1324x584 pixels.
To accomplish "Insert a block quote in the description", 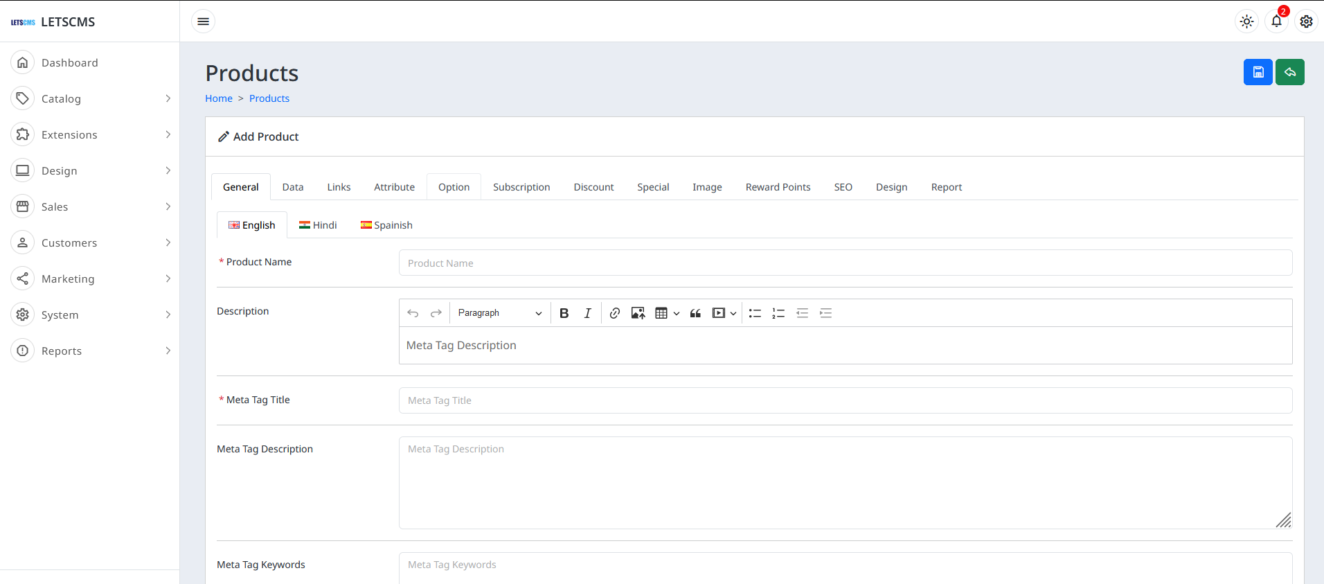I will [x=695, y=313].
